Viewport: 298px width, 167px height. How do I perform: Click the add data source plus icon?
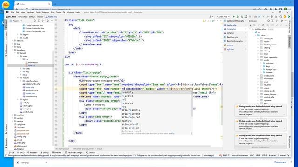(251, 25)
